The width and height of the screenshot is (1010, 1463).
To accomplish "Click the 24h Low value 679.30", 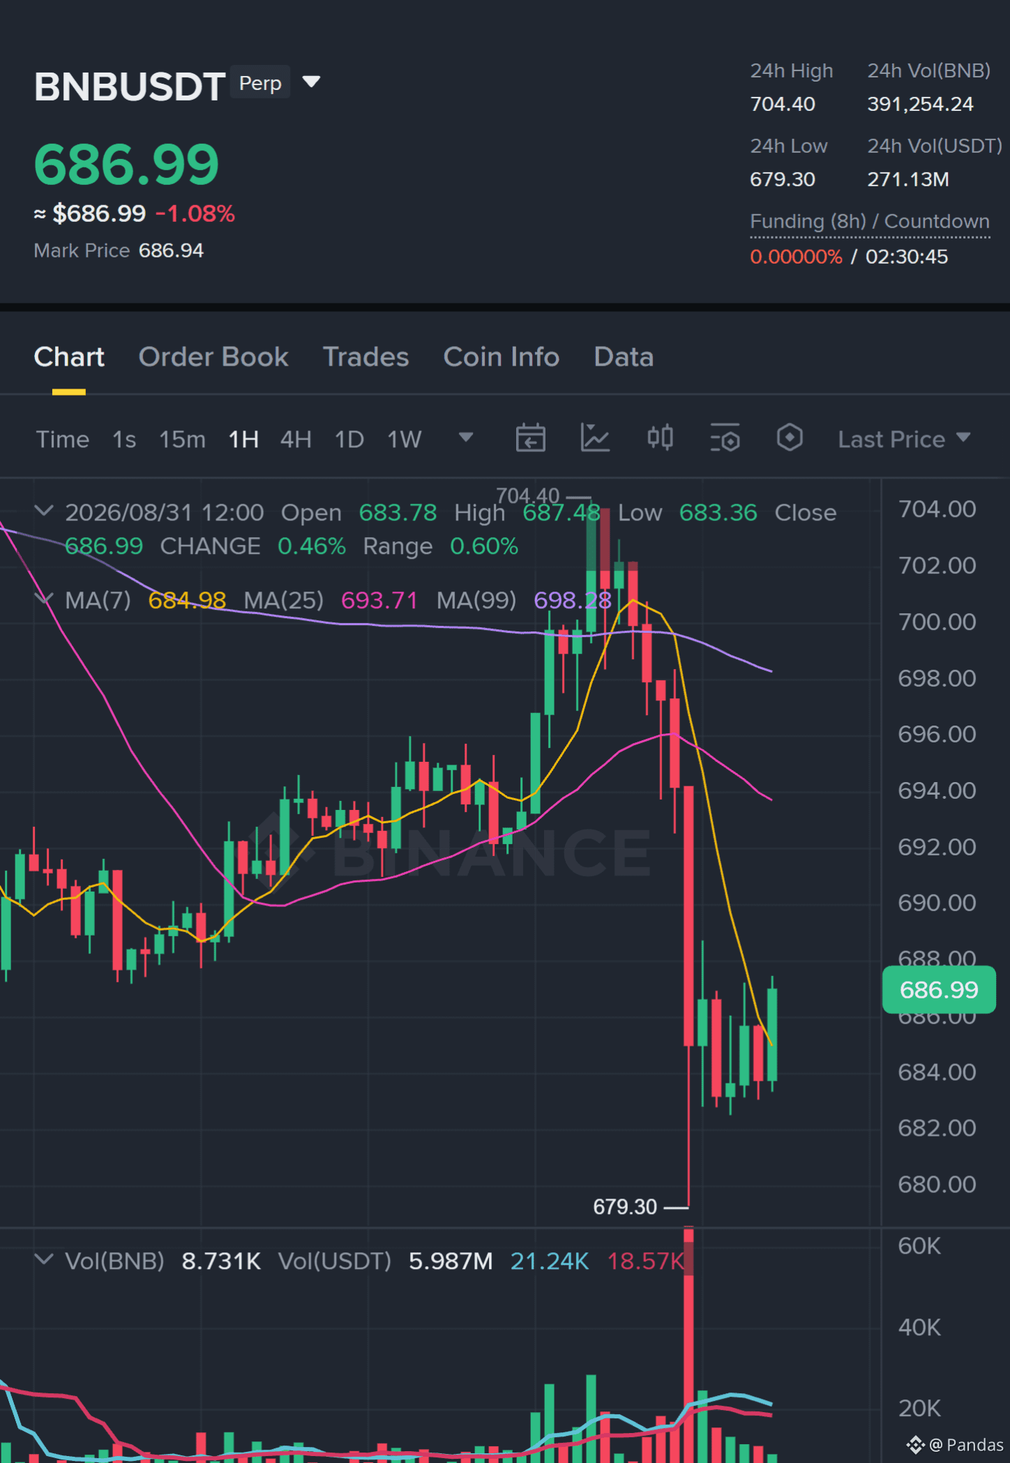I will [x=783, y=179].
